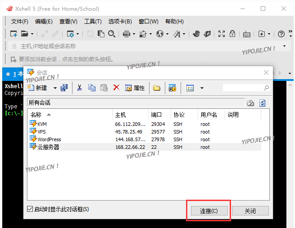Click the file transfer icon in main toolbar
The height and width of the screenshot is (228, 295).
(143, 34)
